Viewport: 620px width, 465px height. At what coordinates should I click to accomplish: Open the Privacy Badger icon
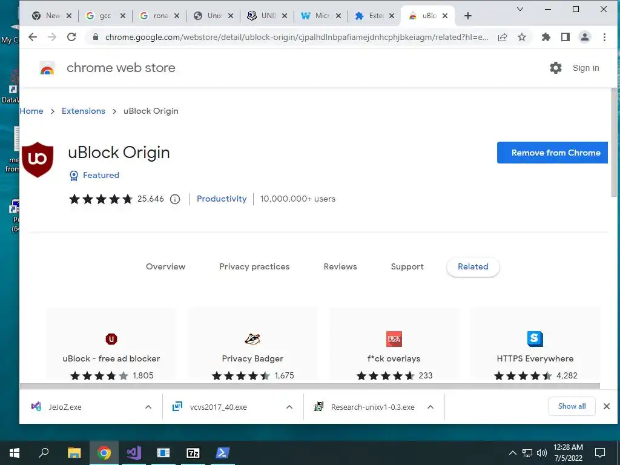[x=252, y=339]
